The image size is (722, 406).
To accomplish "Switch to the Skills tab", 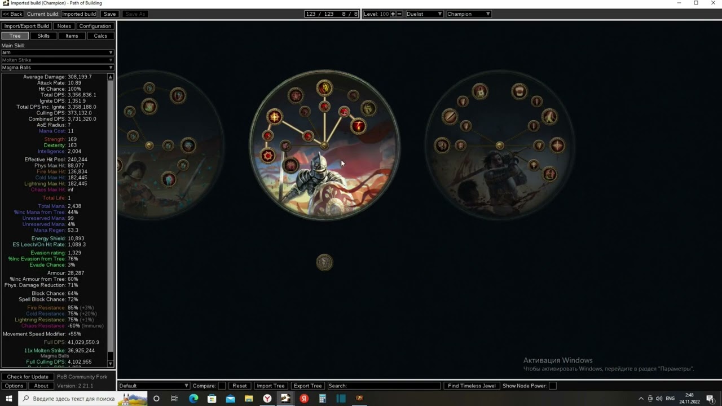I will click(x=43, y=36).
